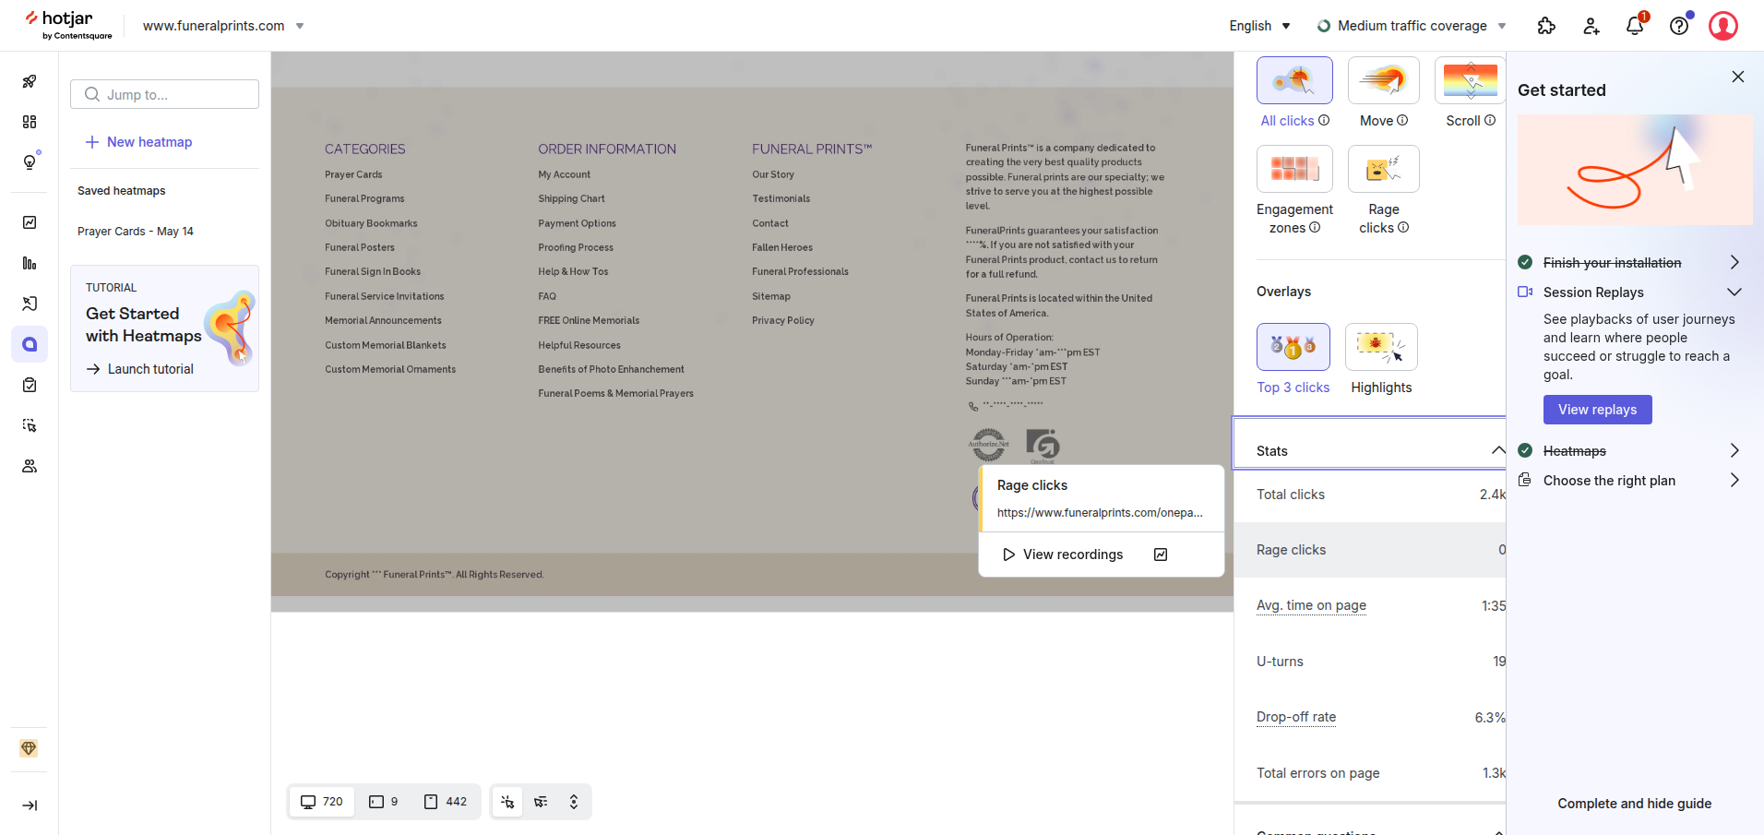Select the Rage clicks heatmap type icon
1764x835 pixels.
(x=1382, y=169)
